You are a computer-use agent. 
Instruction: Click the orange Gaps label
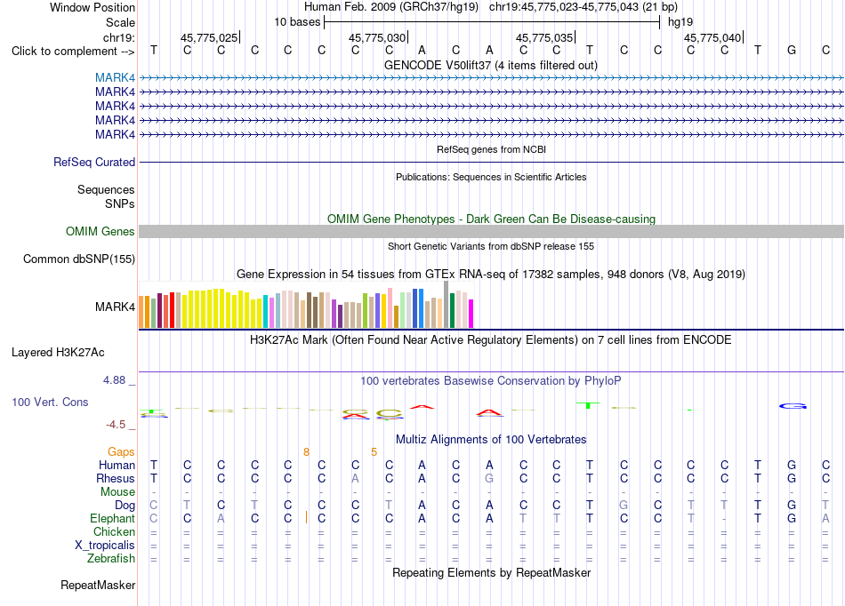[x=121, y=452]
